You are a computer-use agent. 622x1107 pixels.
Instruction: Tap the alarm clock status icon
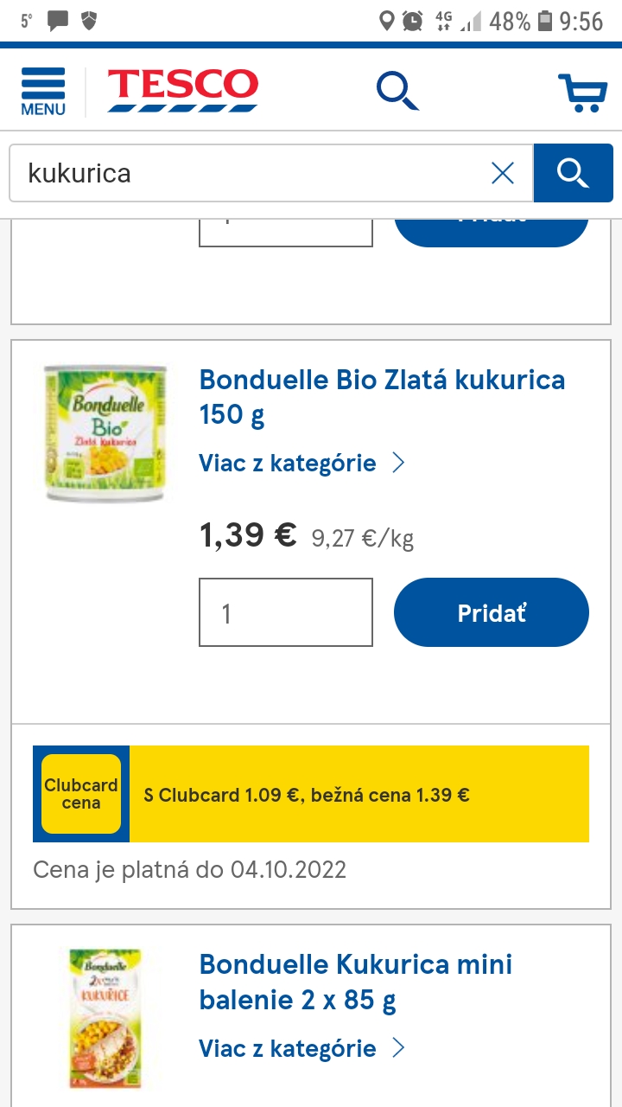[x=413, y=21]
